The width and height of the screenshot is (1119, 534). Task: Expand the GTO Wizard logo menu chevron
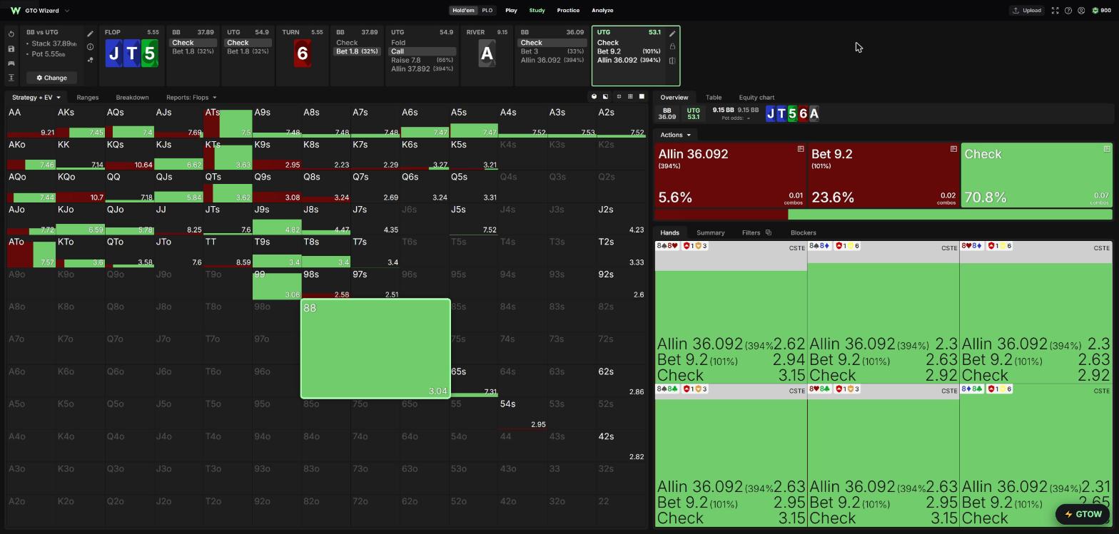point(67,11)
